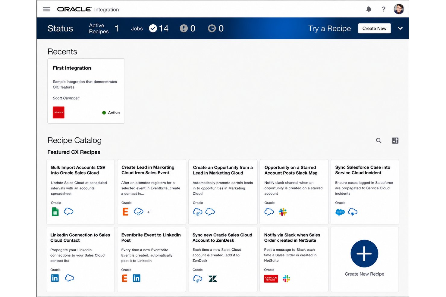The image size is (446, 297).
Task: Expand the Try a Recipe chevron
Action: [400, 28]
